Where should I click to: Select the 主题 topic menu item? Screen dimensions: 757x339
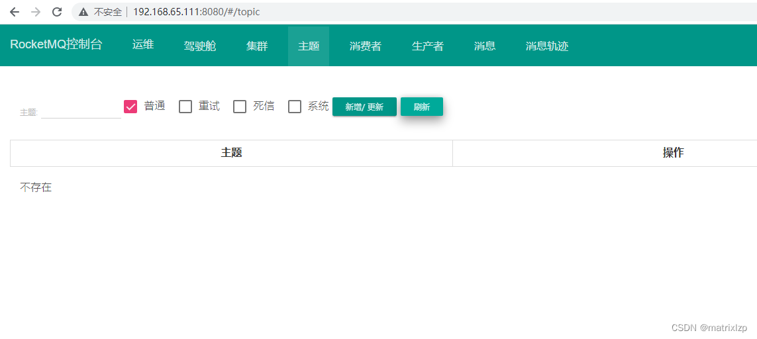point(309,46)
